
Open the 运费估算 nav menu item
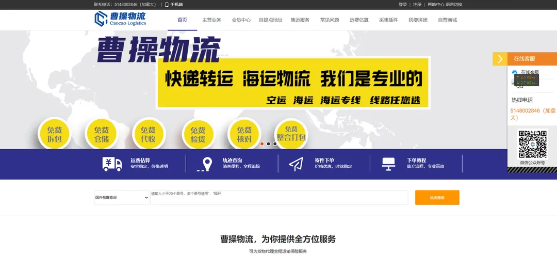pyautogui.click(x=359, y=20)
